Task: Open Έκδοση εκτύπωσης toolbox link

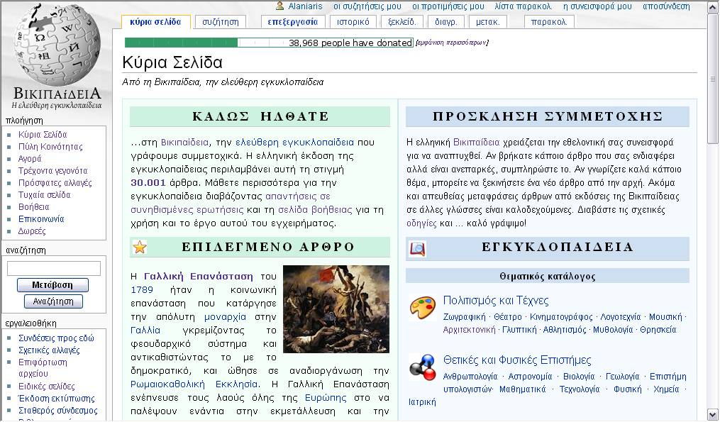Action: pyautogui.click(x=57, y=398)
